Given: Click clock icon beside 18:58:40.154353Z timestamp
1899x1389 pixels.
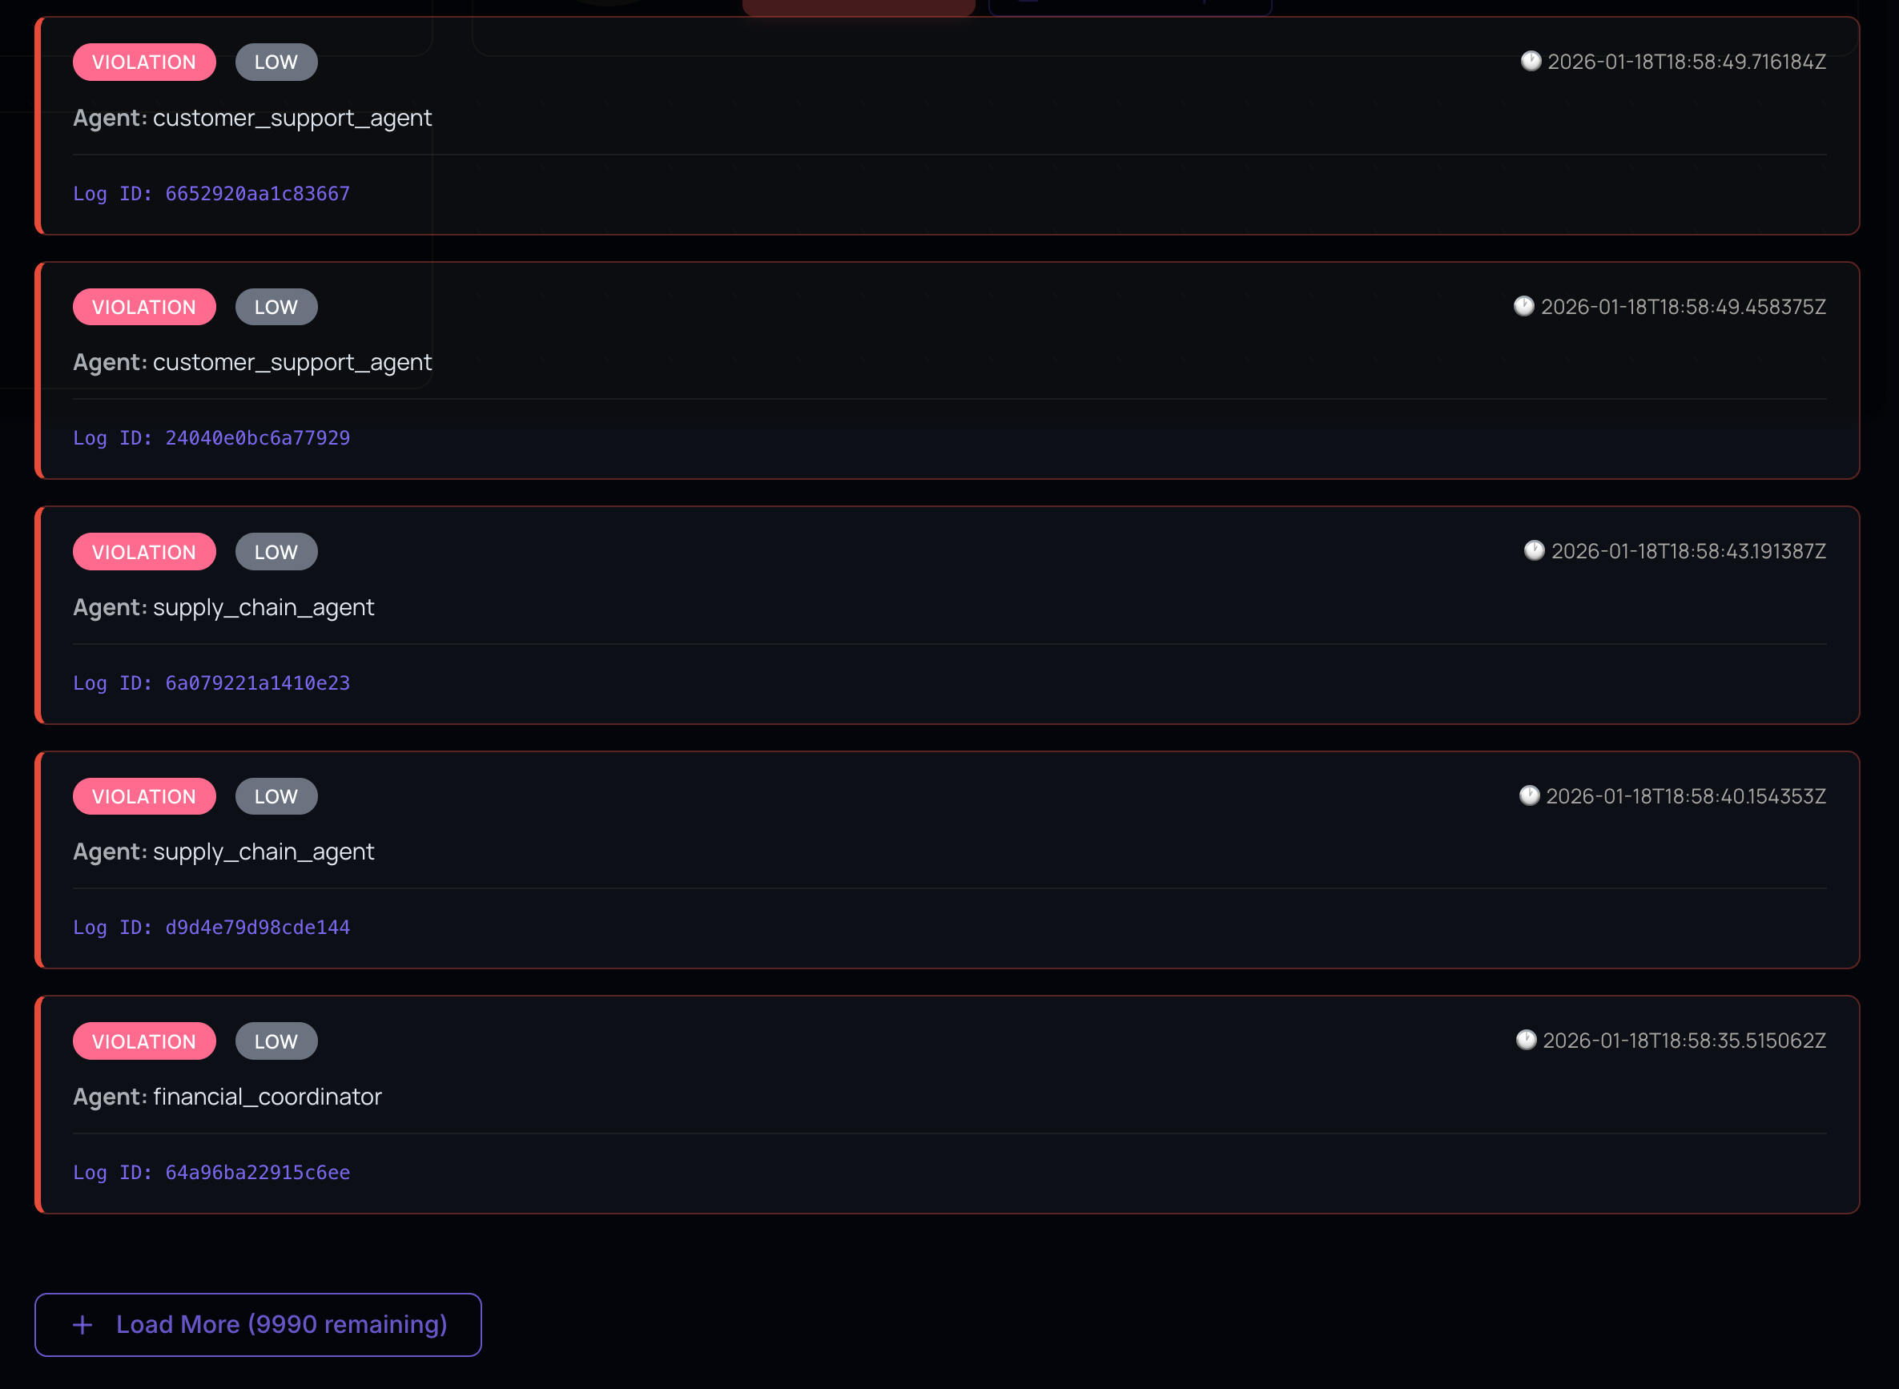Looking at the screenshot, I should [x=1528, y=795].
